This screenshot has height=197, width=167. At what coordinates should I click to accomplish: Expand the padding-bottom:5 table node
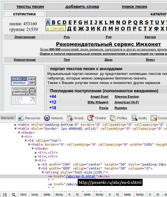click(15, 125)
